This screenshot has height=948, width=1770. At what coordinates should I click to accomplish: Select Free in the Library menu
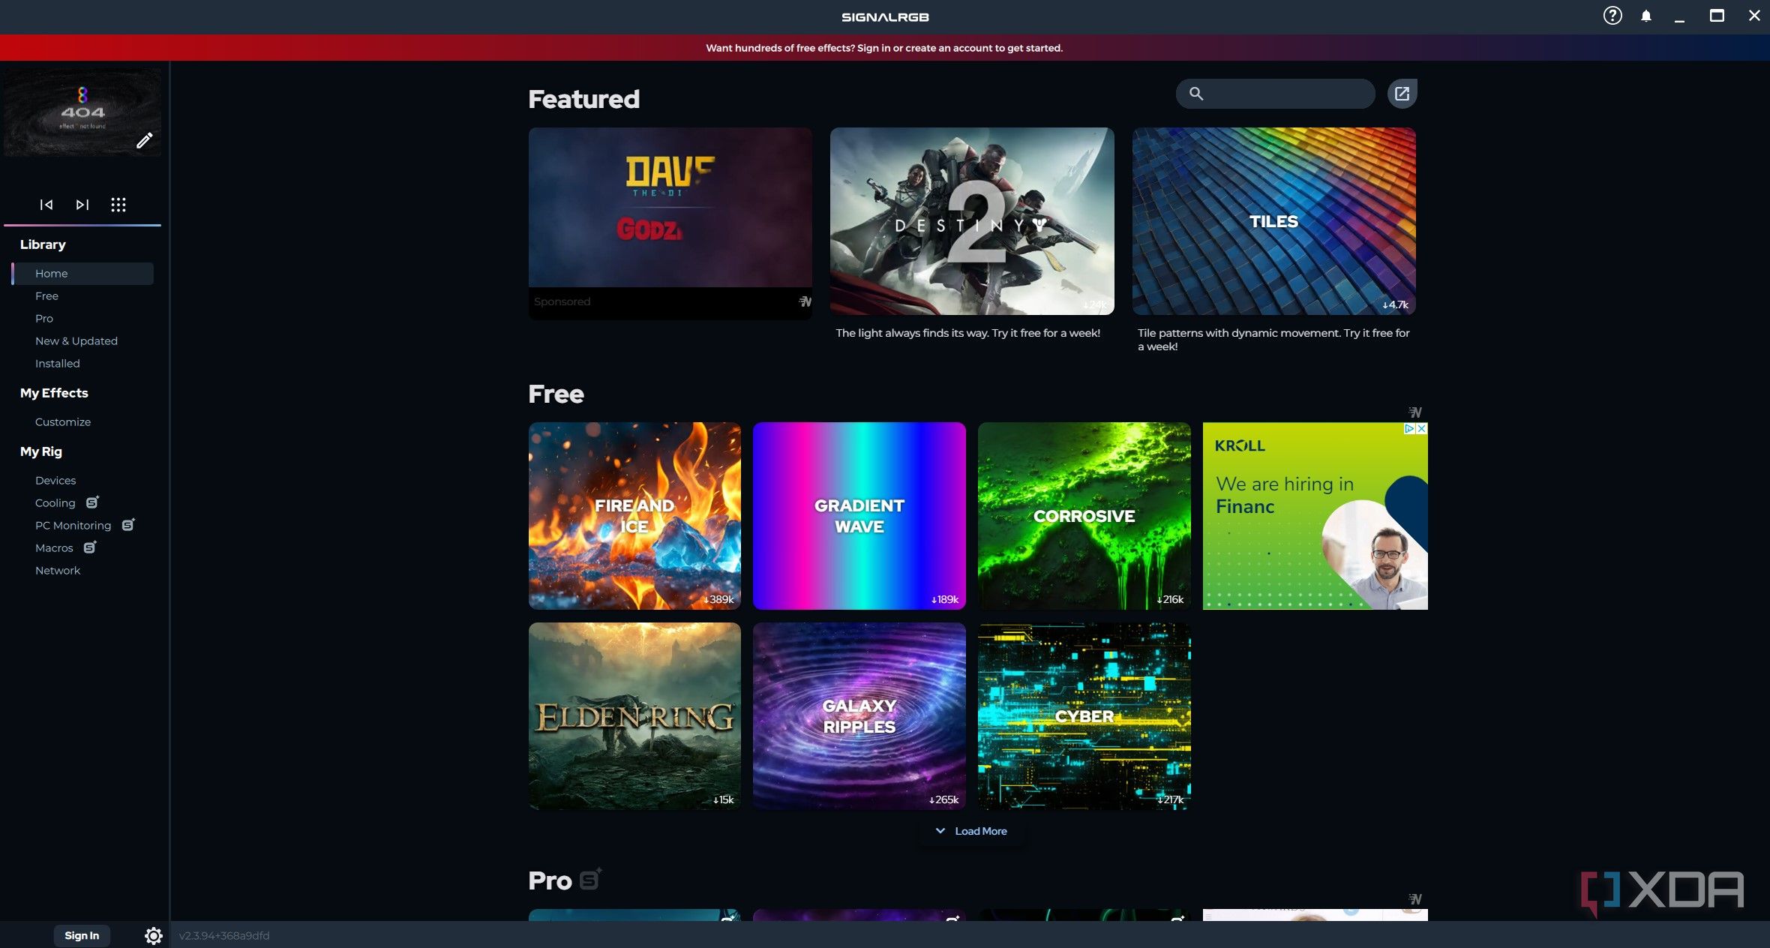46,296
